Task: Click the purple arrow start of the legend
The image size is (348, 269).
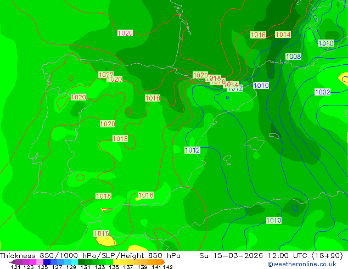Action: (13, 262)
